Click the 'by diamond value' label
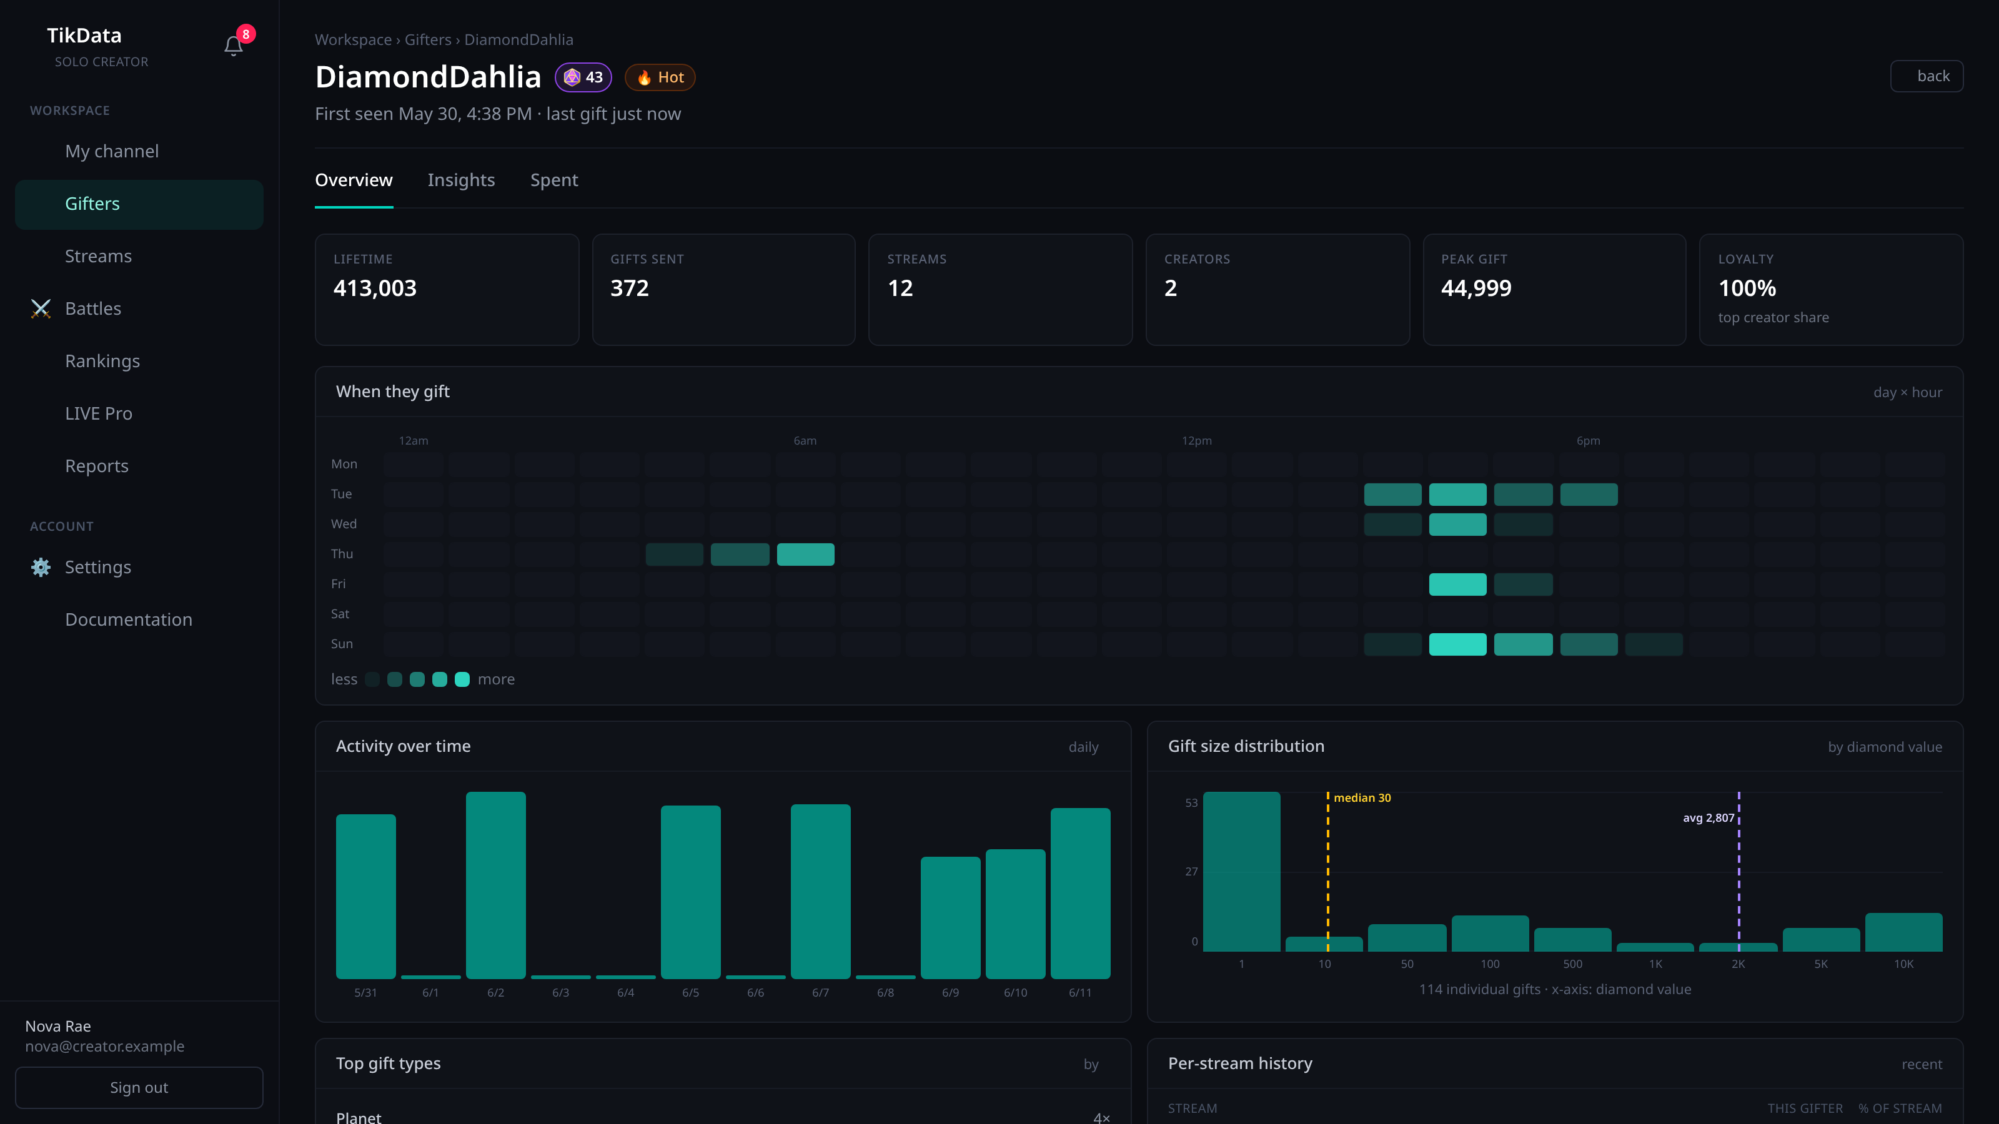Screen dimensions: 1999x1124 [x=1885, y=747]
